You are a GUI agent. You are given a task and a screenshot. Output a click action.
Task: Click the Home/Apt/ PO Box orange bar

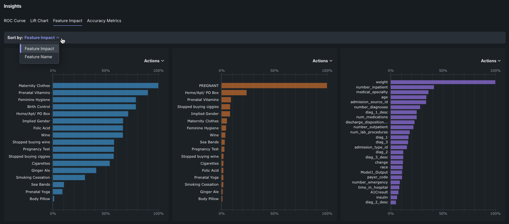[x=234, y=93]
